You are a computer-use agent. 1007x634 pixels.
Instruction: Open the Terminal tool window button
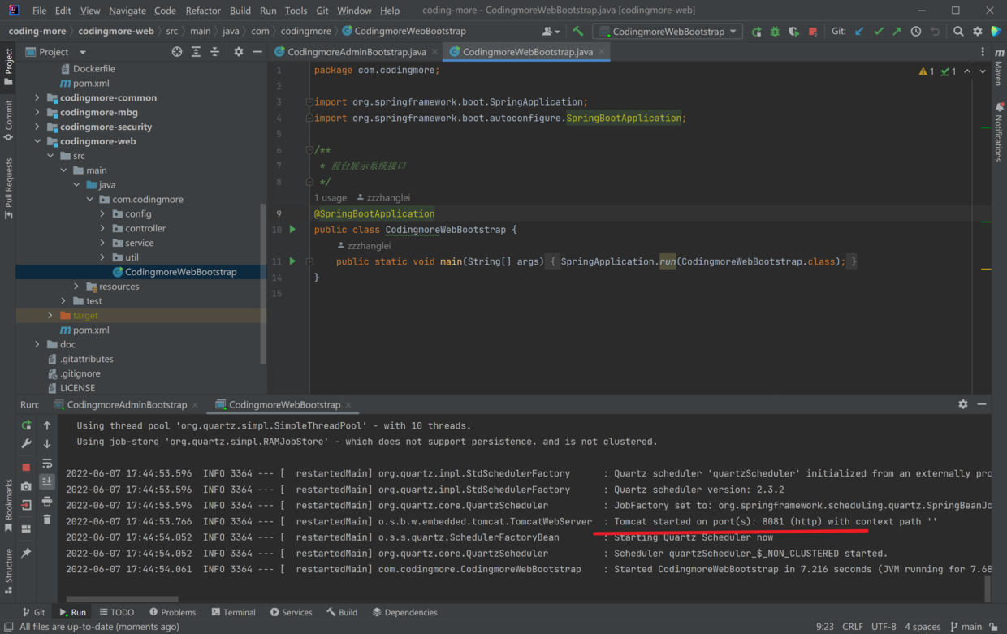point(233,612)
